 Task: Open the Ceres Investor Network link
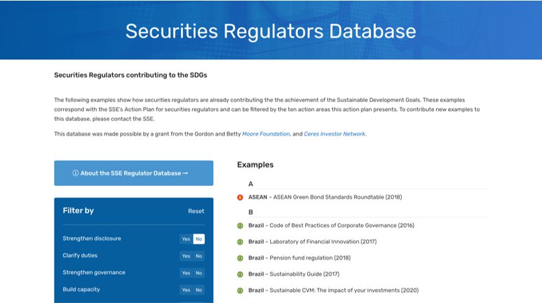(334, 134)
